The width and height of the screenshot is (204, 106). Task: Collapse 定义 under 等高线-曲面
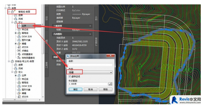(12, 22)
